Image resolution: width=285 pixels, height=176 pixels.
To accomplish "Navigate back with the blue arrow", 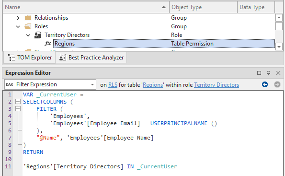I will 265,84.
